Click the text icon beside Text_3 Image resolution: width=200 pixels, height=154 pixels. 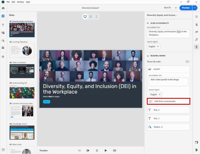(x=150, y=110)
